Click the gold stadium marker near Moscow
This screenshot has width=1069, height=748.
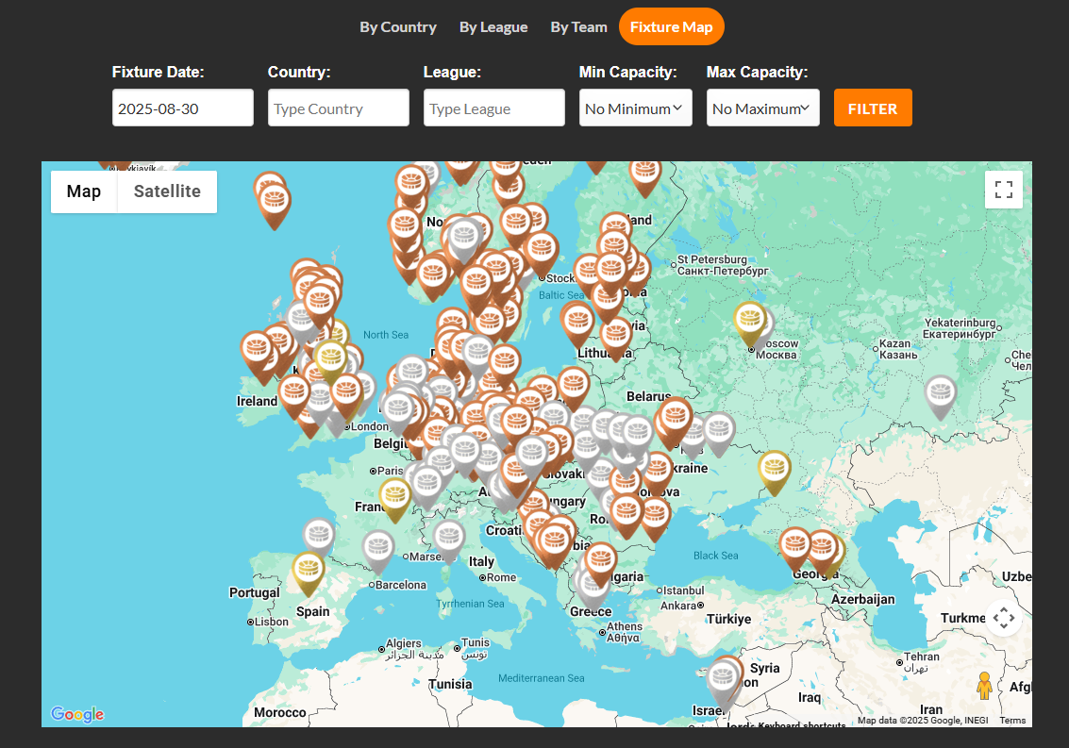click(749, 321)
